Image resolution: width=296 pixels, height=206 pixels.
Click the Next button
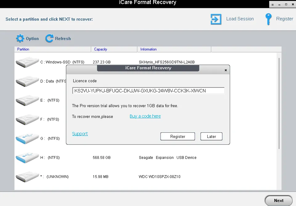[x=278, y=200]
